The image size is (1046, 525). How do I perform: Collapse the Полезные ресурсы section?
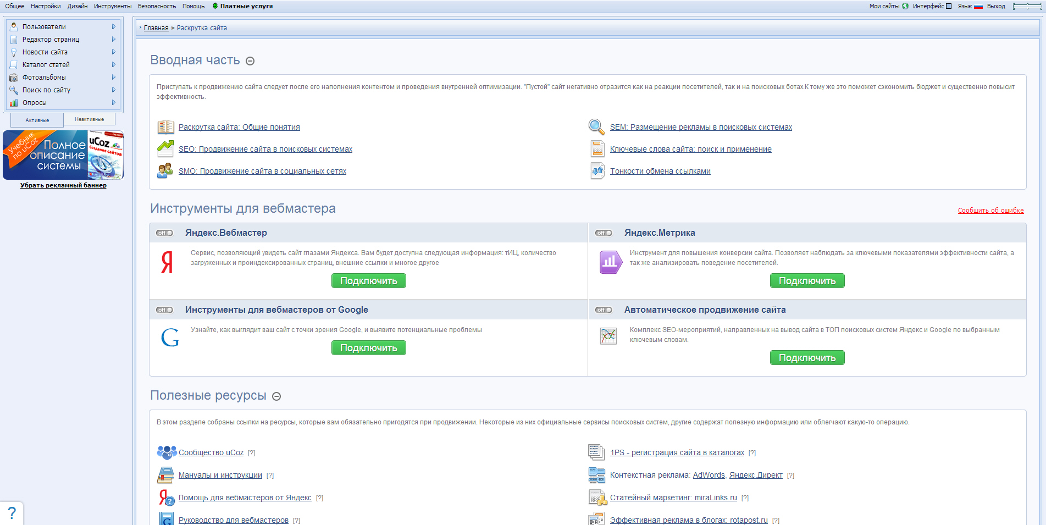click(276, 396)
